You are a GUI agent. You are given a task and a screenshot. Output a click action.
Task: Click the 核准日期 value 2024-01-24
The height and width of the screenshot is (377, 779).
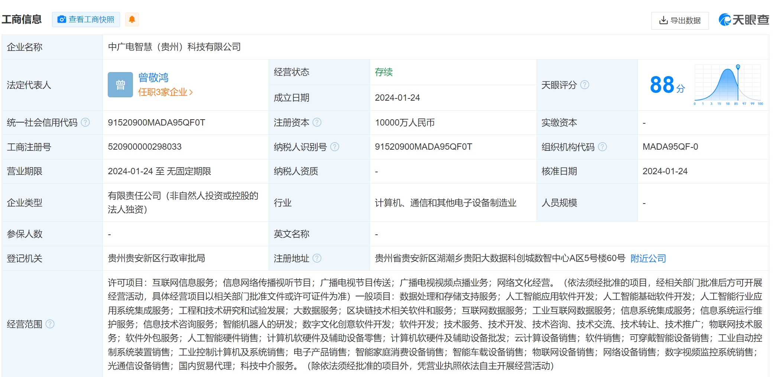[x=665, y=171]
